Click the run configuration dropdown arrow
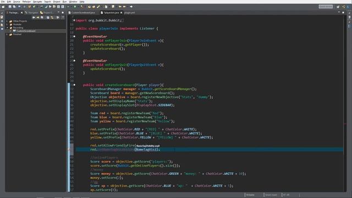 click(x=78, y=7)
